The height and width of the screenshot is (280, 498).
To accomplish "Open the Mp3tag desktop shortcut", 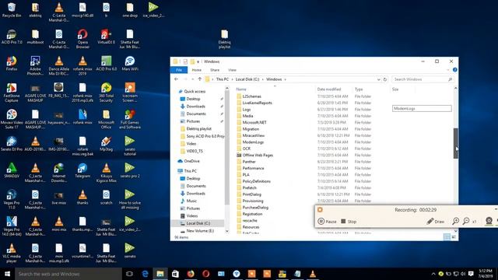I will [x=106, y=143].
